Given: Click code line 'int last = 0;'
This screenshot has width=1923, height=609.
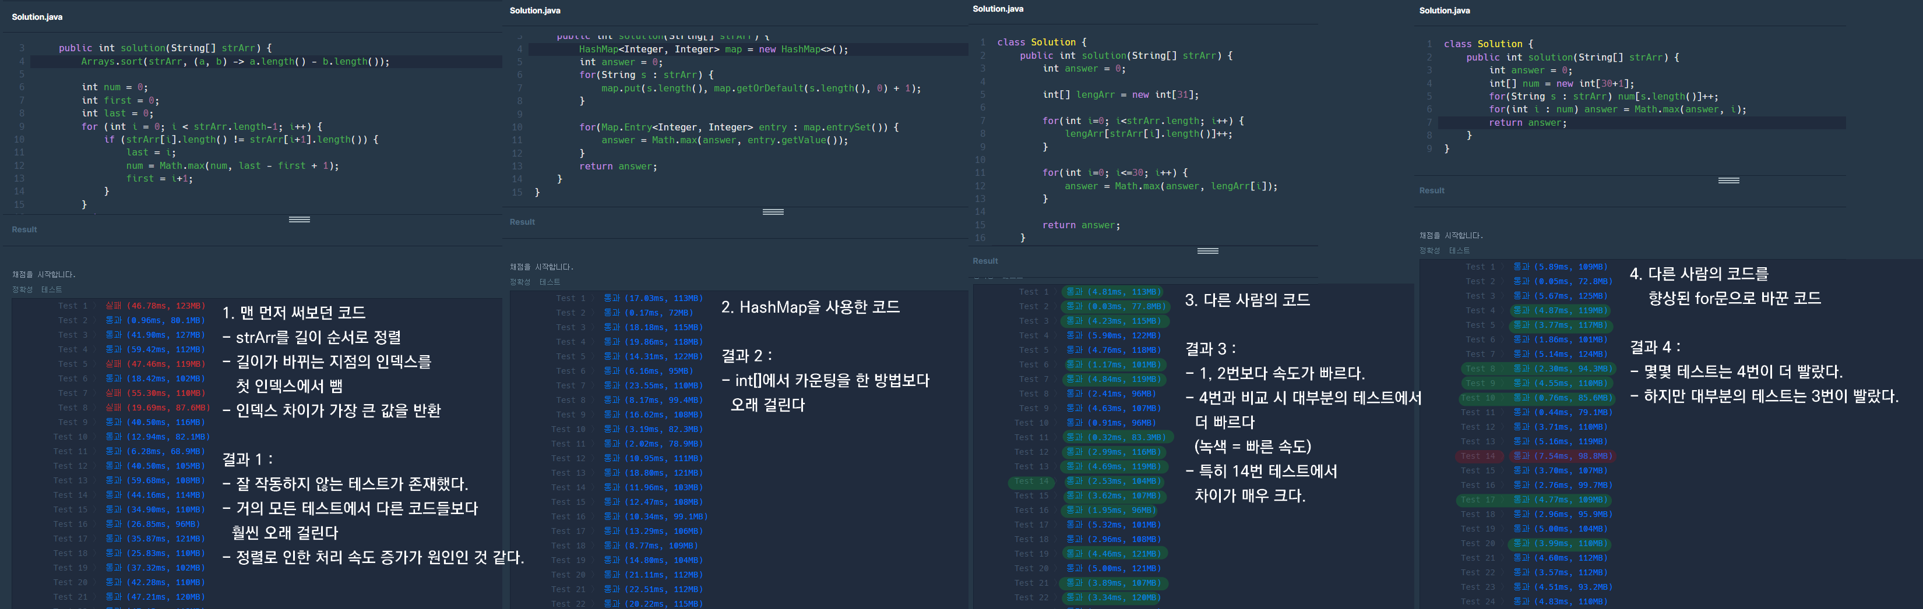Looking at the screenshot, I should click(x=117, y=114).
